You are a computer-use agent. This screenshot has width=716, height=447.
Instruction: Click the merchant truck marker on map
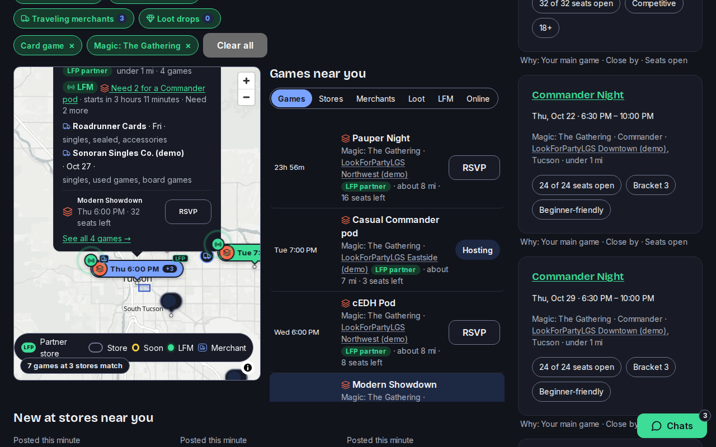tap(207, 256)
